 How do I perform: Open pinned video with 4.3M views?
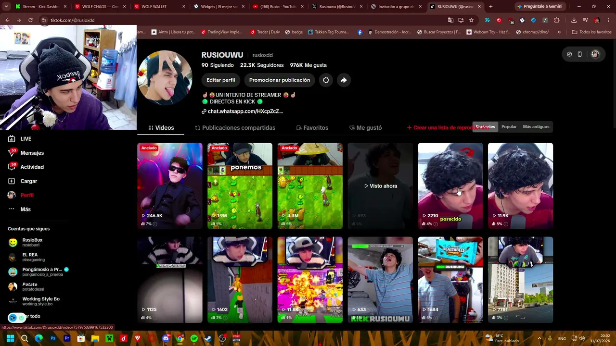310,186
